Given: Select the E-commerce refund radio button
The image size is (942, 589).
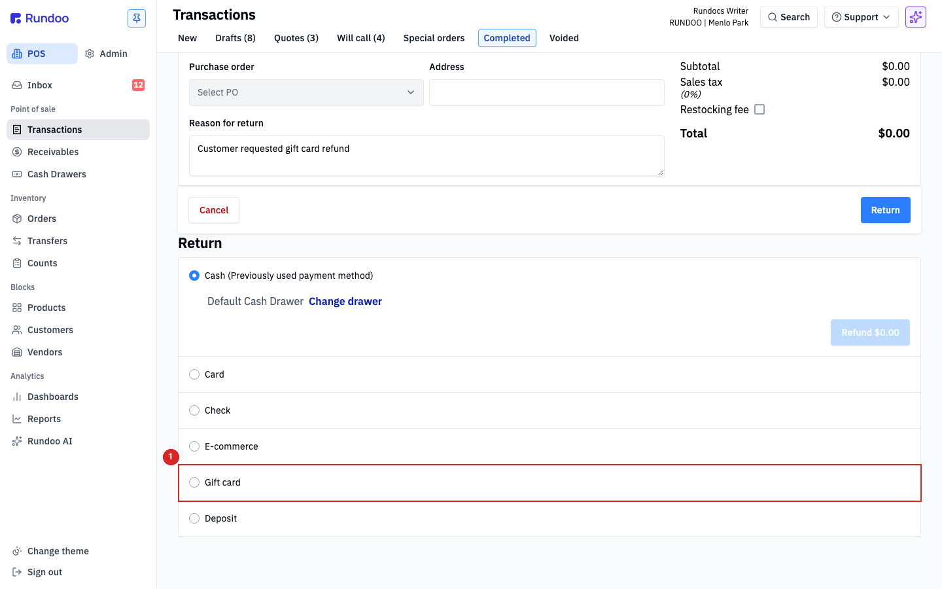Looking at the screenshot, I should [x=194, y=446].
